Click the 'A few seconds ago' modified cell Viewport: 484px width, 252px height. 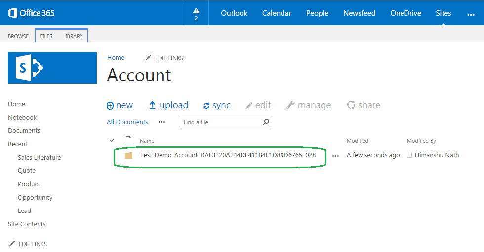pos(373,155)
